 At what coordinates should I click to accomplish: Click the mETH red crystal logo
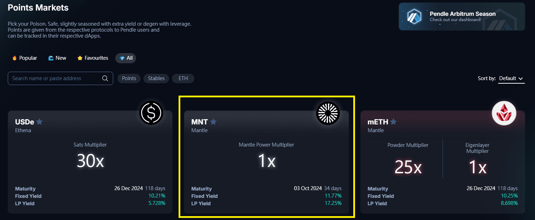tap(504, 113)
